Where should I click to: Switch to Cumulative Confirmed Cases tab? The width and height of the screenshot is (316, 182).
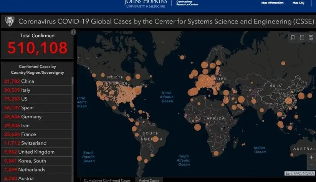[107, 180]
